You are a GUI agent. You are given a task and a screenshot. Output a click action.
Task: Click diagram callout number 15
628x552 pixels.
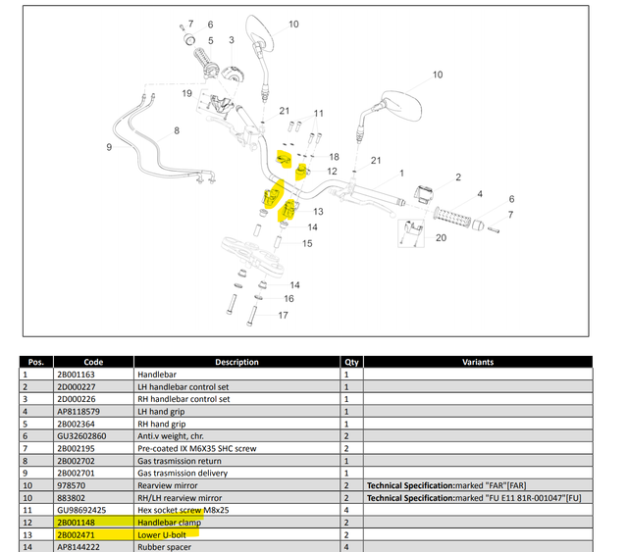[307, 243]
